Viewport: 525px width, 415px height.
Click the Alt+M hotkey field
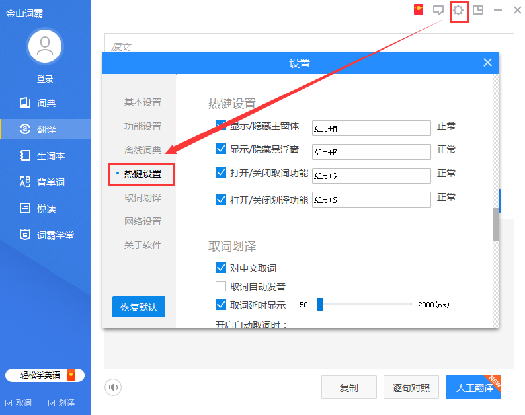pos(372,128)
